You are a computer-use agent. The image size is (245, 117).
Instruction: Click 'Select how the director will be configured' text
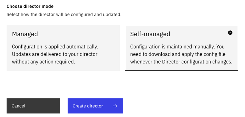tap(64, 15)
